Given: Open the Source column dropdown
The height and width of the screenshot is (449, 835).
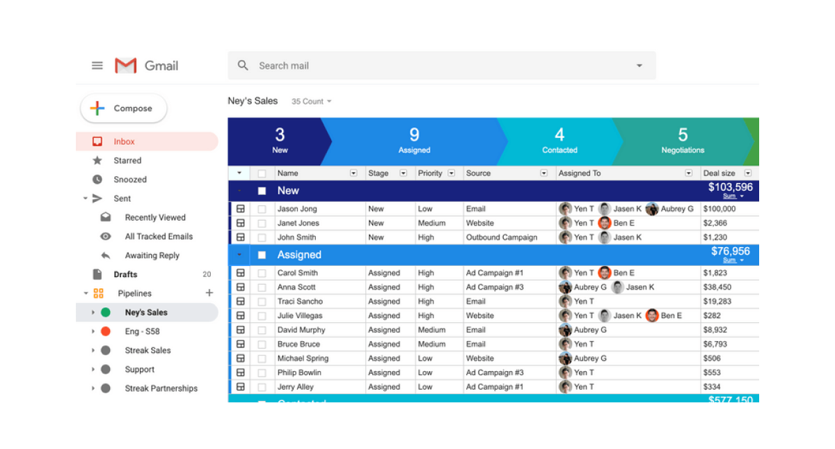Looking at the screenshot, I should 544,173.
